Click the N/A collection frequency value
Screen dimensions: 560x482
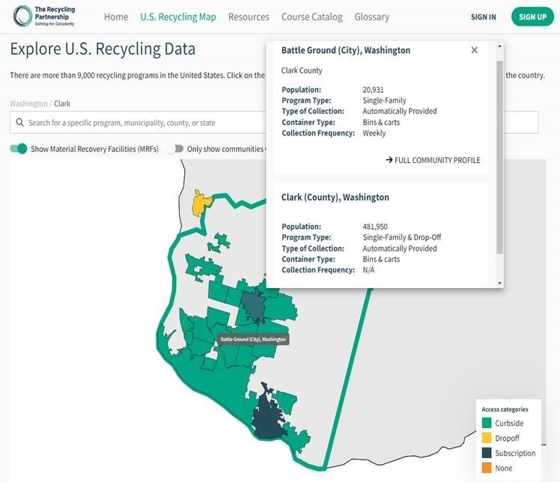coord(368,270)
